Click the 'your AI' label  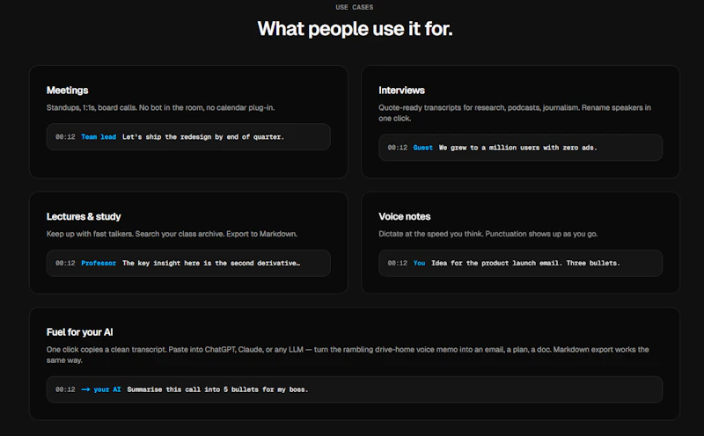tap(106, 389)
